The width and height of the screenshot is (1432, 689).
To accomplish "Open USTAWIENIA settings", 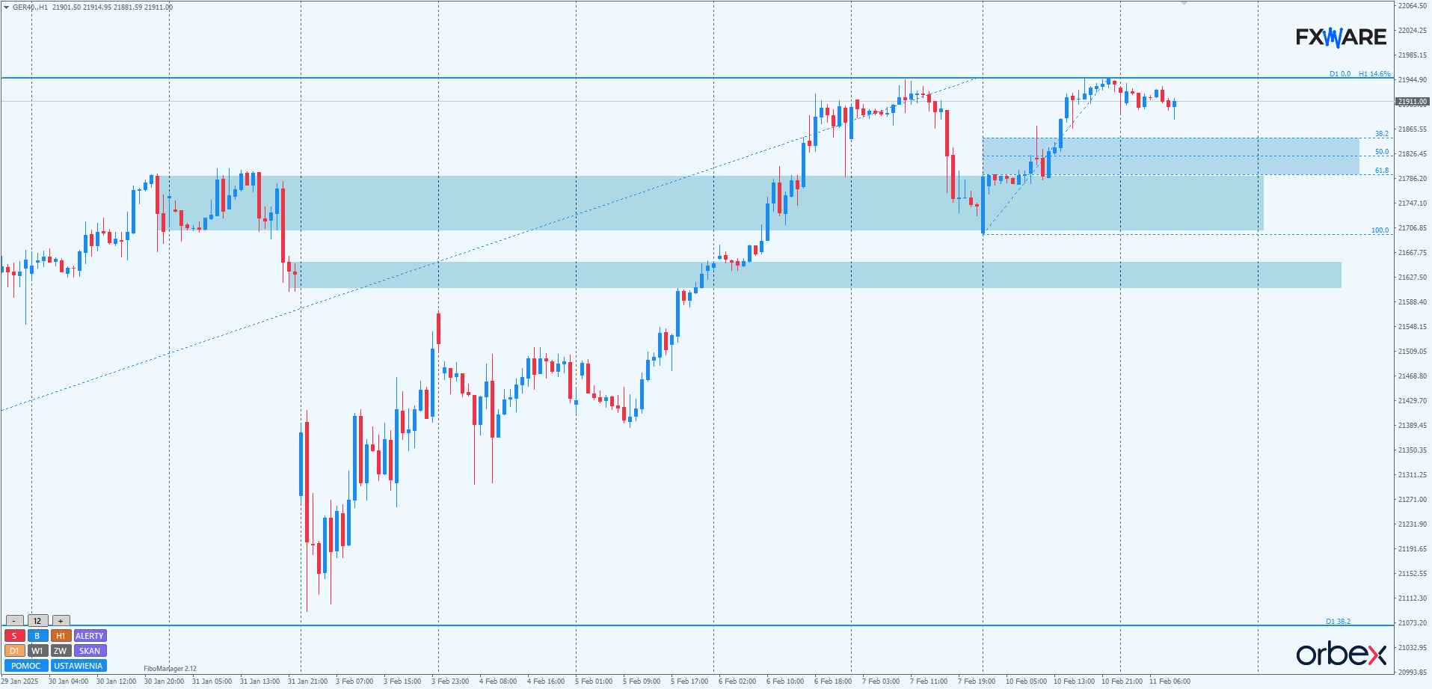I will 79,666.
